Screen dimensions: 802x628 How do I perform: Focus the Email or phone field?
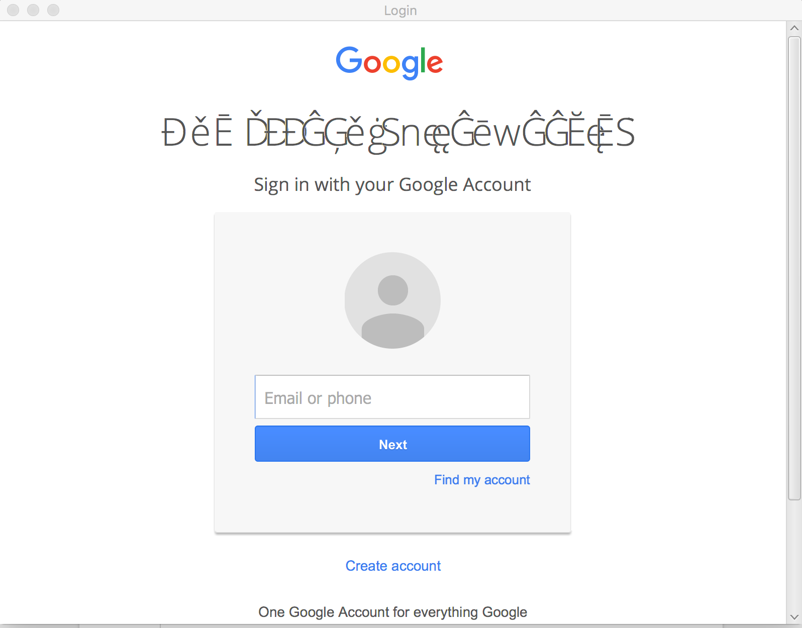[392, 397]
